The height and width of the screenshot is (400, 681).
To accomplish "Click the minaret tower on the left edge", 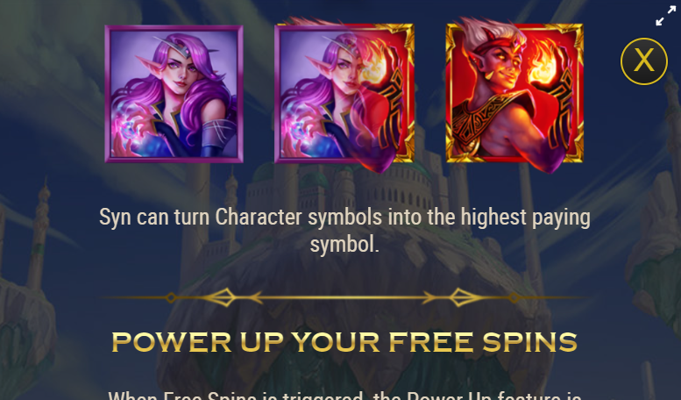I will (39, 235).
